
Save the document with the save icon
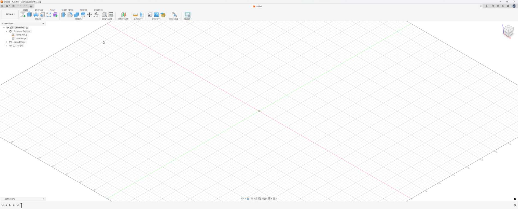[13, 6]
